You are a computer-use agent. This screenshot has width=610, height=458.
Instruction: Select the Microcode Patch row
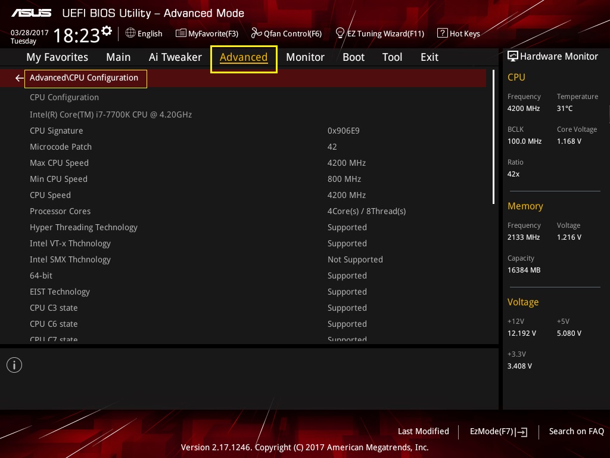click(x=243, y=147)
